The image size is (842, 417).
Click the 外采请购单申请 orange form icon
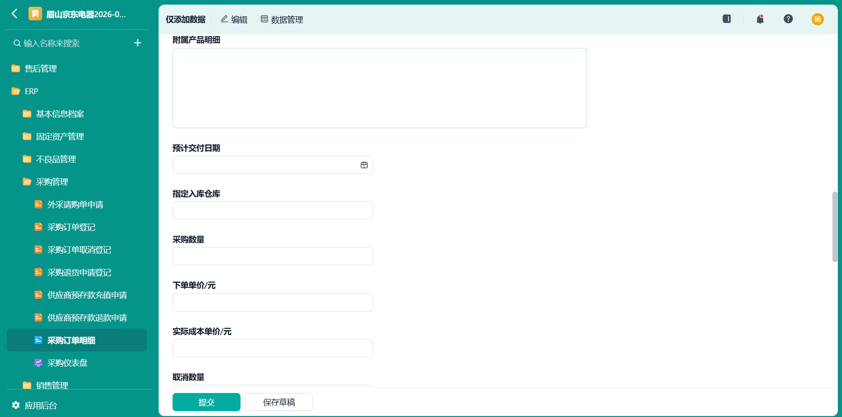(38, 204)
